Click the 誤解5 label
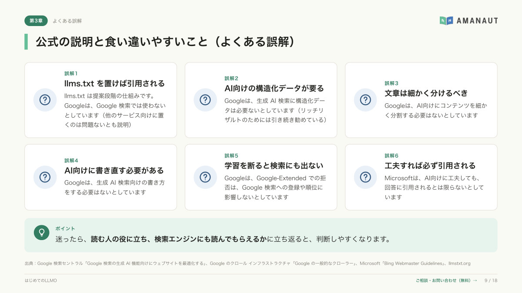The width and height of the screenshot is (522, 293). (231, 156)
